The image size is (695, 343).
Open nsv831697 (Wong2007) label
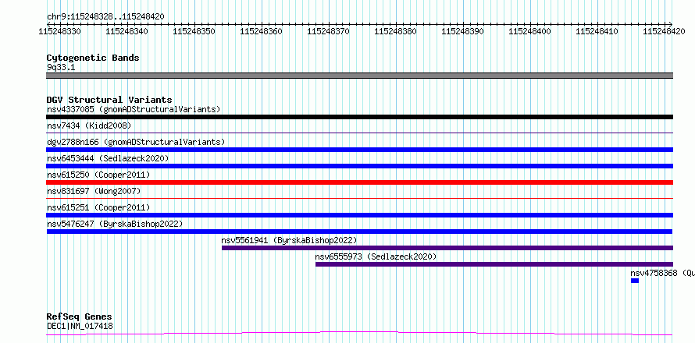point(94,191)
